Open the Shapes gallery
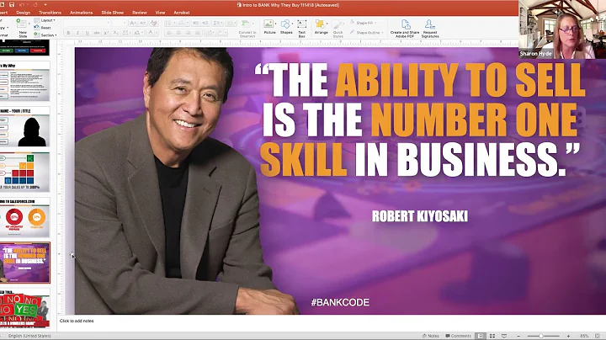Image resolution: width=606 pixels, height=340 pixels. click(x=286, y=27)
